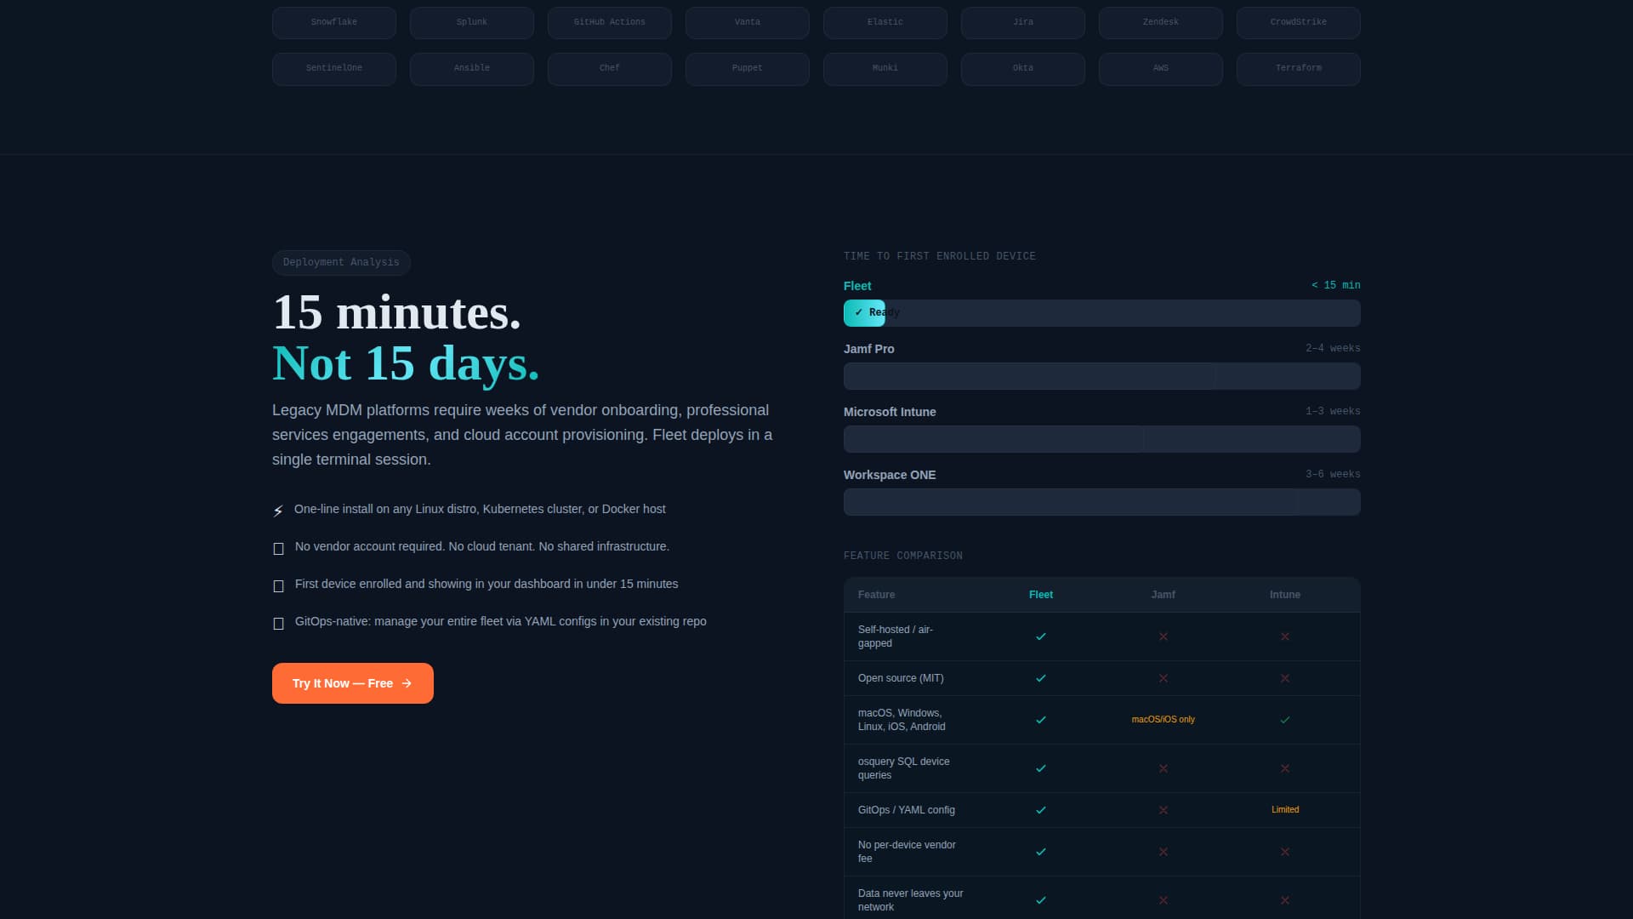Image resolution: width=1633 pixels, height=919 pixels.
Task: Click the 'Jamf' table column header
Action: 1164,595
